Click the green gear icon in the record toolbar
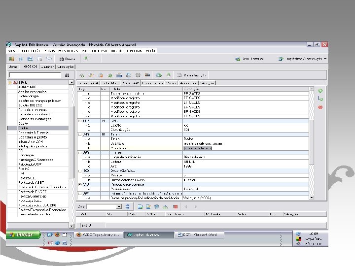The width and height of the screenshot is (355, 266). pyautogui.click(x=110, y=75)
